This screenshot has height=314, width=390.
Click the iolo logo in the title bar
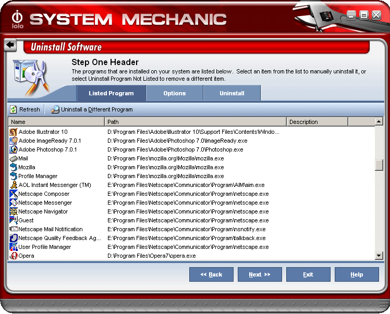[17, 19]
